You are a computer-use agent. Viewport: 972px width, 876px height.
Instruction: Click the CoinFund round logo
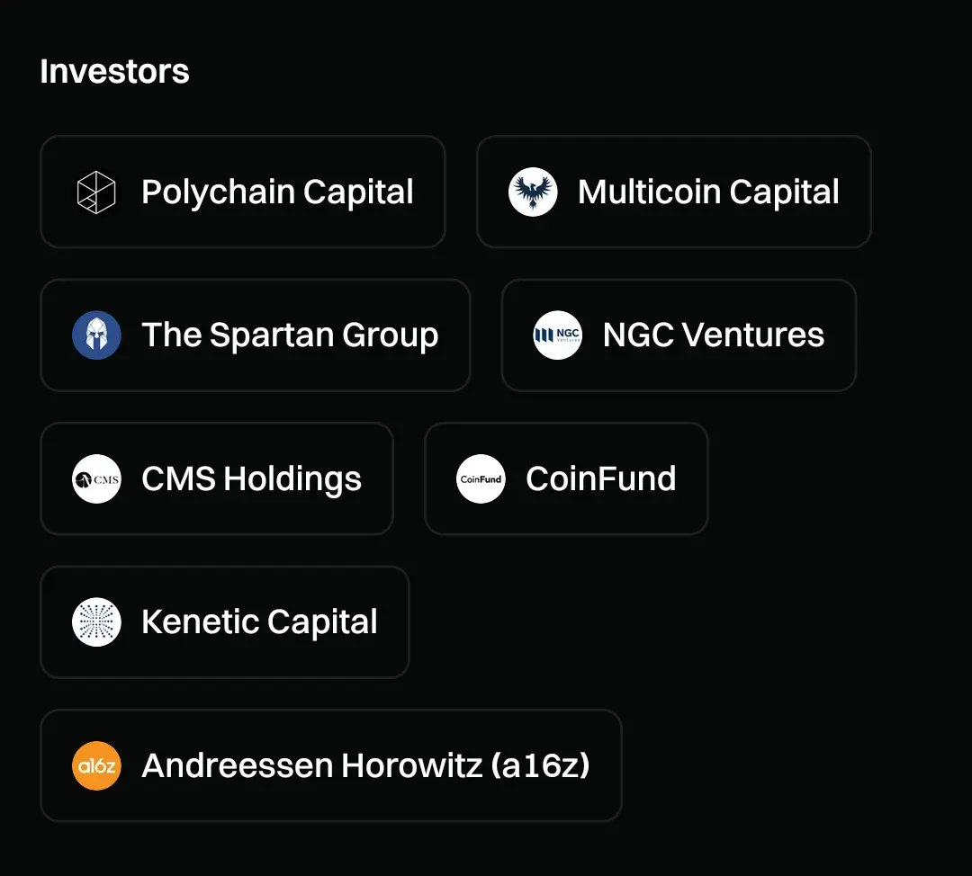[481, 478]
